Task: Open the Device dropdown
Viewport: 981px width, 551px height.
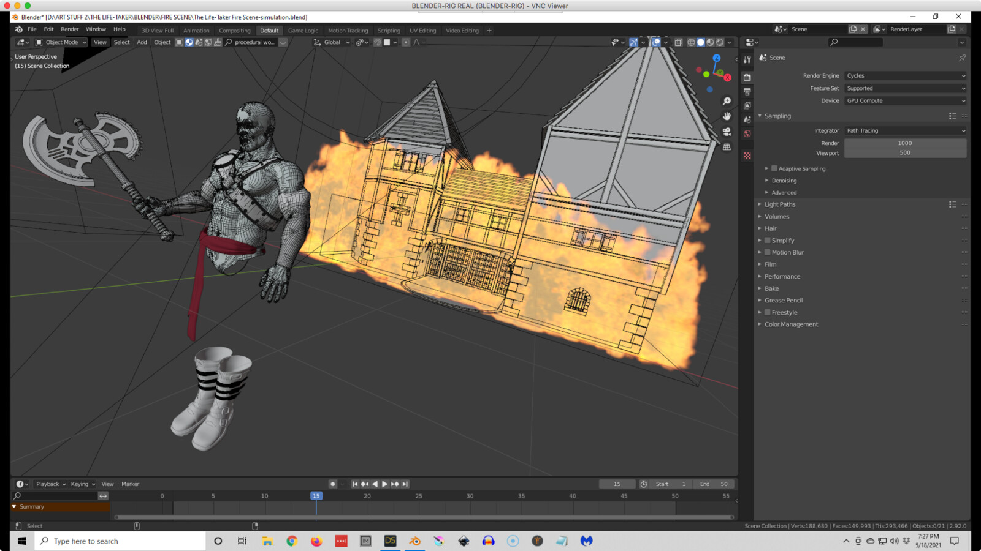Action: [905, 100]
